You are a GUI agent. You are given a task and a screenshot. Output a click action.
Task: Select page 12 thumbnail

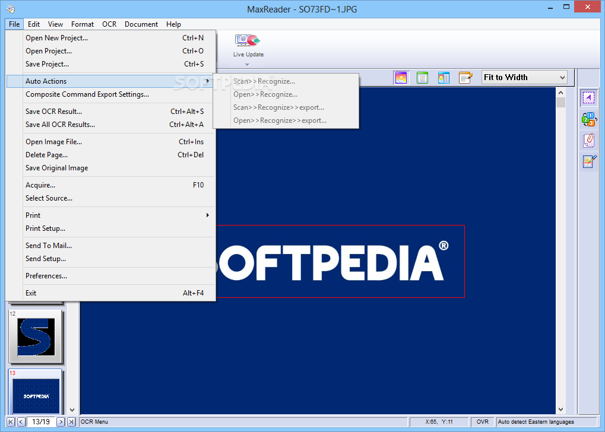pos(36,336)
